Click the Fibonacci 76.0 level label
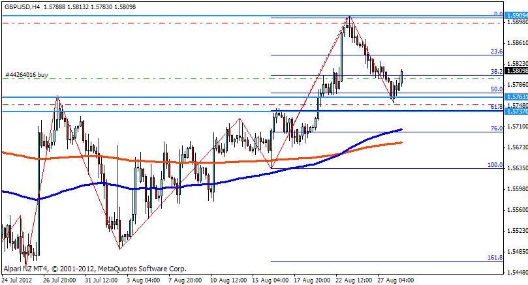528x285 pixels. tap(497, 128)
